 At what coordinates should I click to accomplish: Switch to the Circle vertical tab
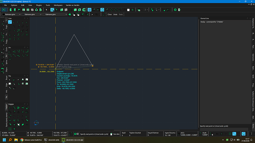(7, 49)
